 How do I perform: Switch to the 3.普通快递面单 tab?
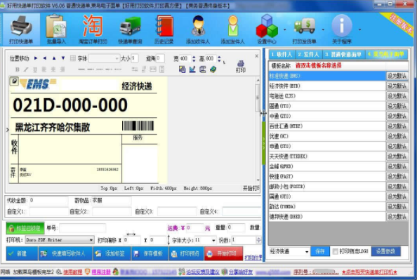(x=343, y=55)
